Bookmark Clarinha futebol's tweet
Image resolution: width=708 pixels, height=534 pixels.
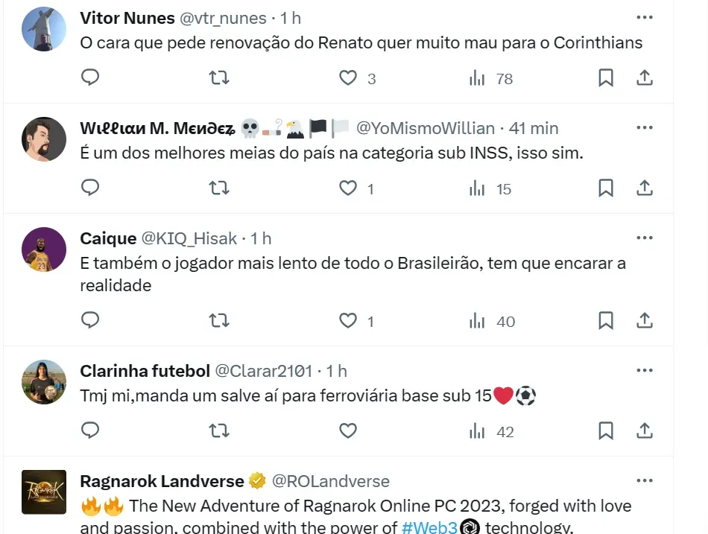pyautogui.click(x=606, y=430)
